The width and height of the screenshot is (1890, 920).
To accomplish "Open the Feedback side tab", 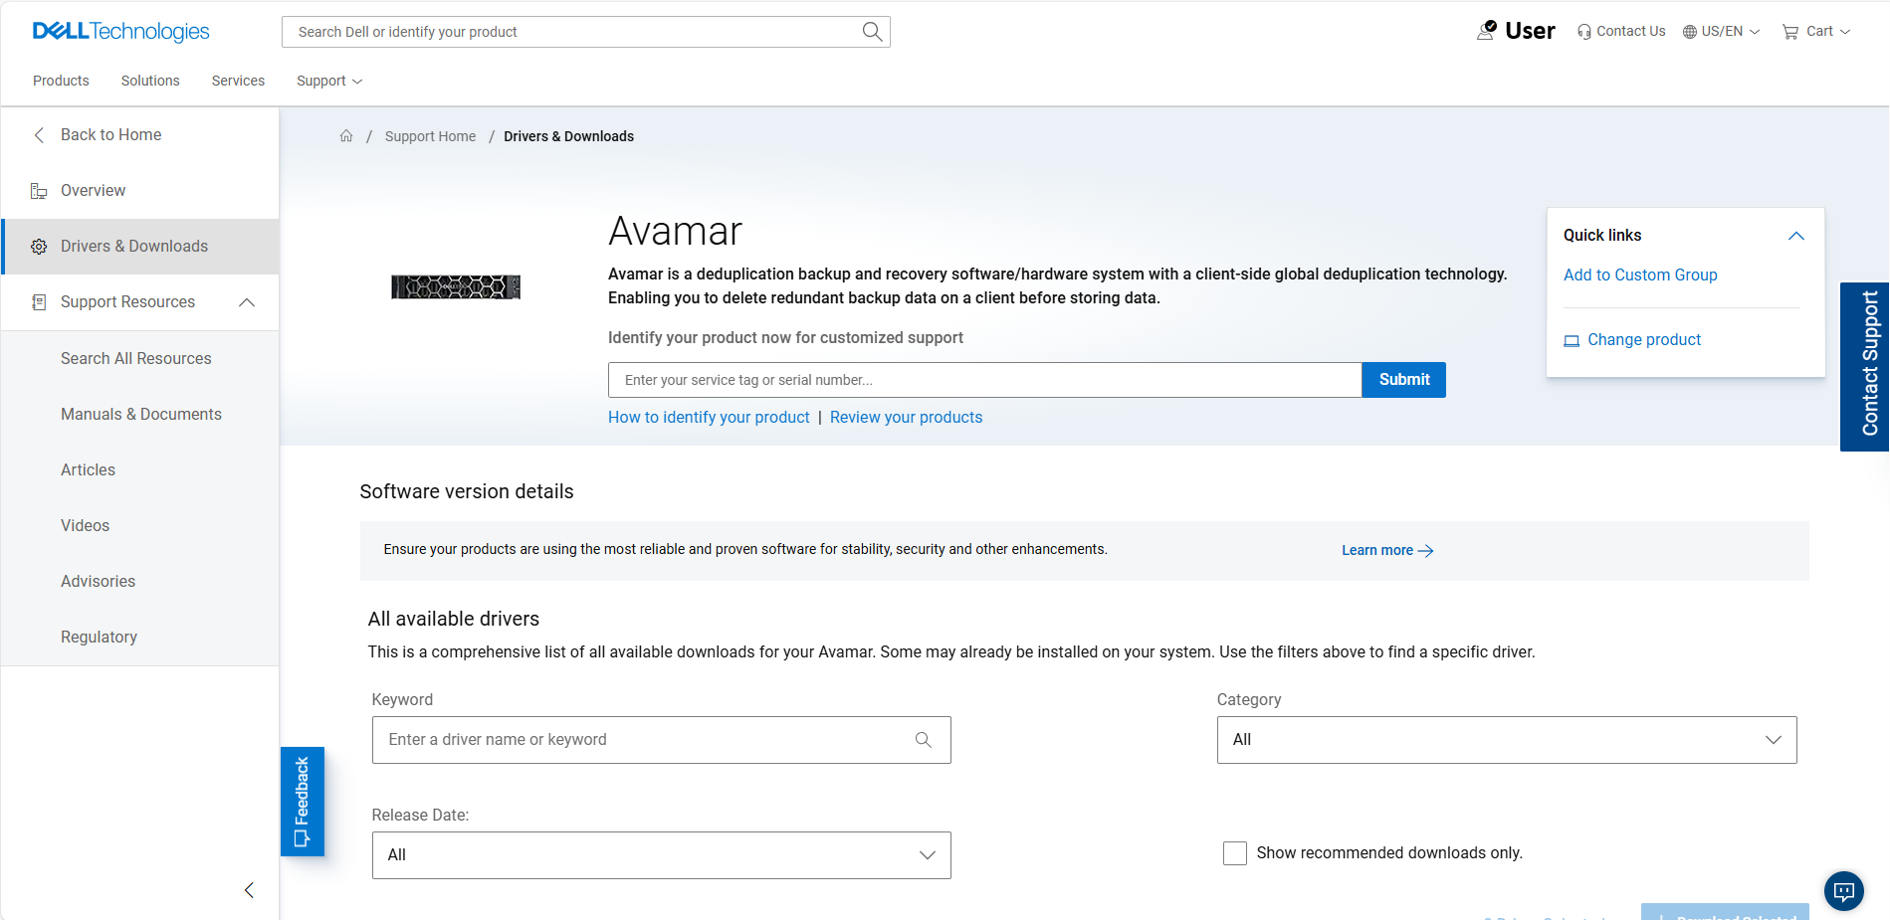I will 302,802.
